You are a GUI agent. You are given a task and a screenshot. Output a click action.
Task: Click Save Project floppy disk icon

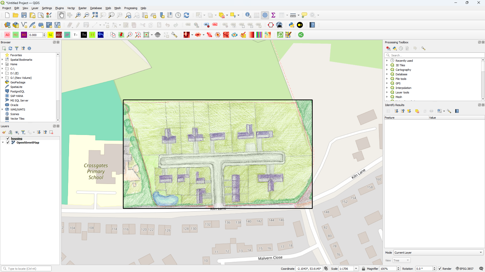[x=24, y=15]
